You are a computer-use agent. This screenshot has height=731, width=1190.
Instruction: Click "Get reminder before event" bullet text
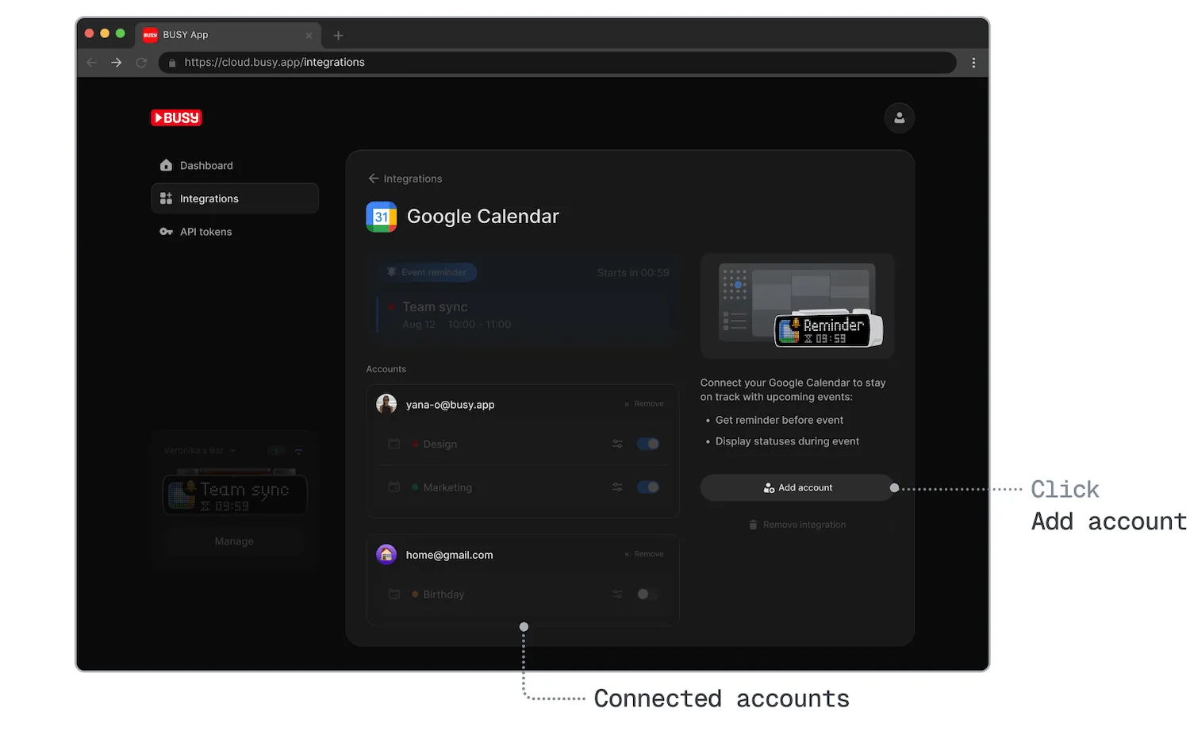pos(779,420)
